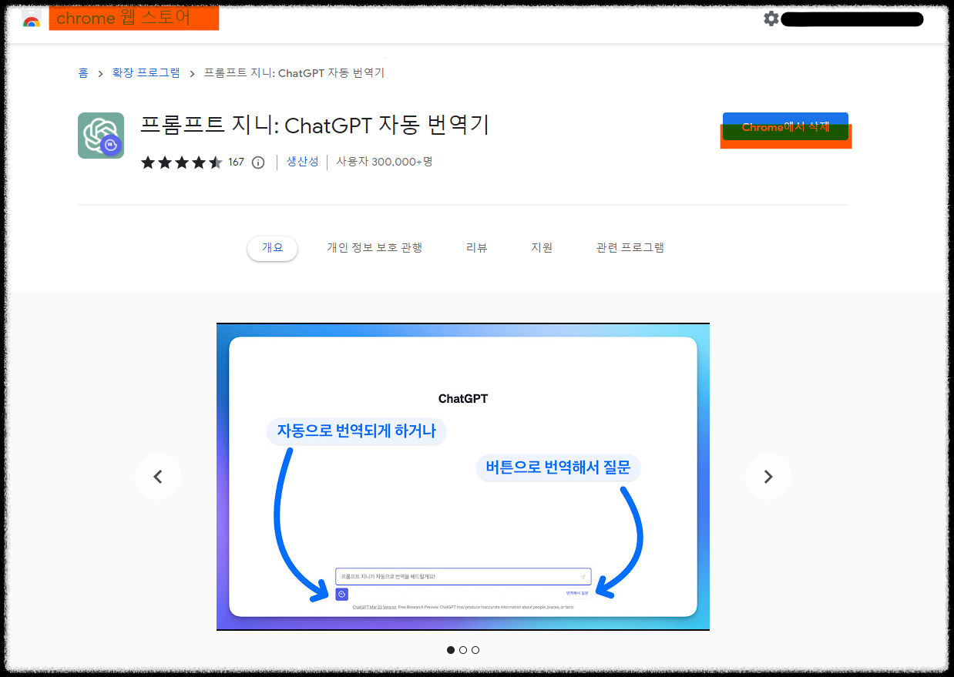Click the send arrow in the preview input
954x677 pixels.
click(584, 576)
